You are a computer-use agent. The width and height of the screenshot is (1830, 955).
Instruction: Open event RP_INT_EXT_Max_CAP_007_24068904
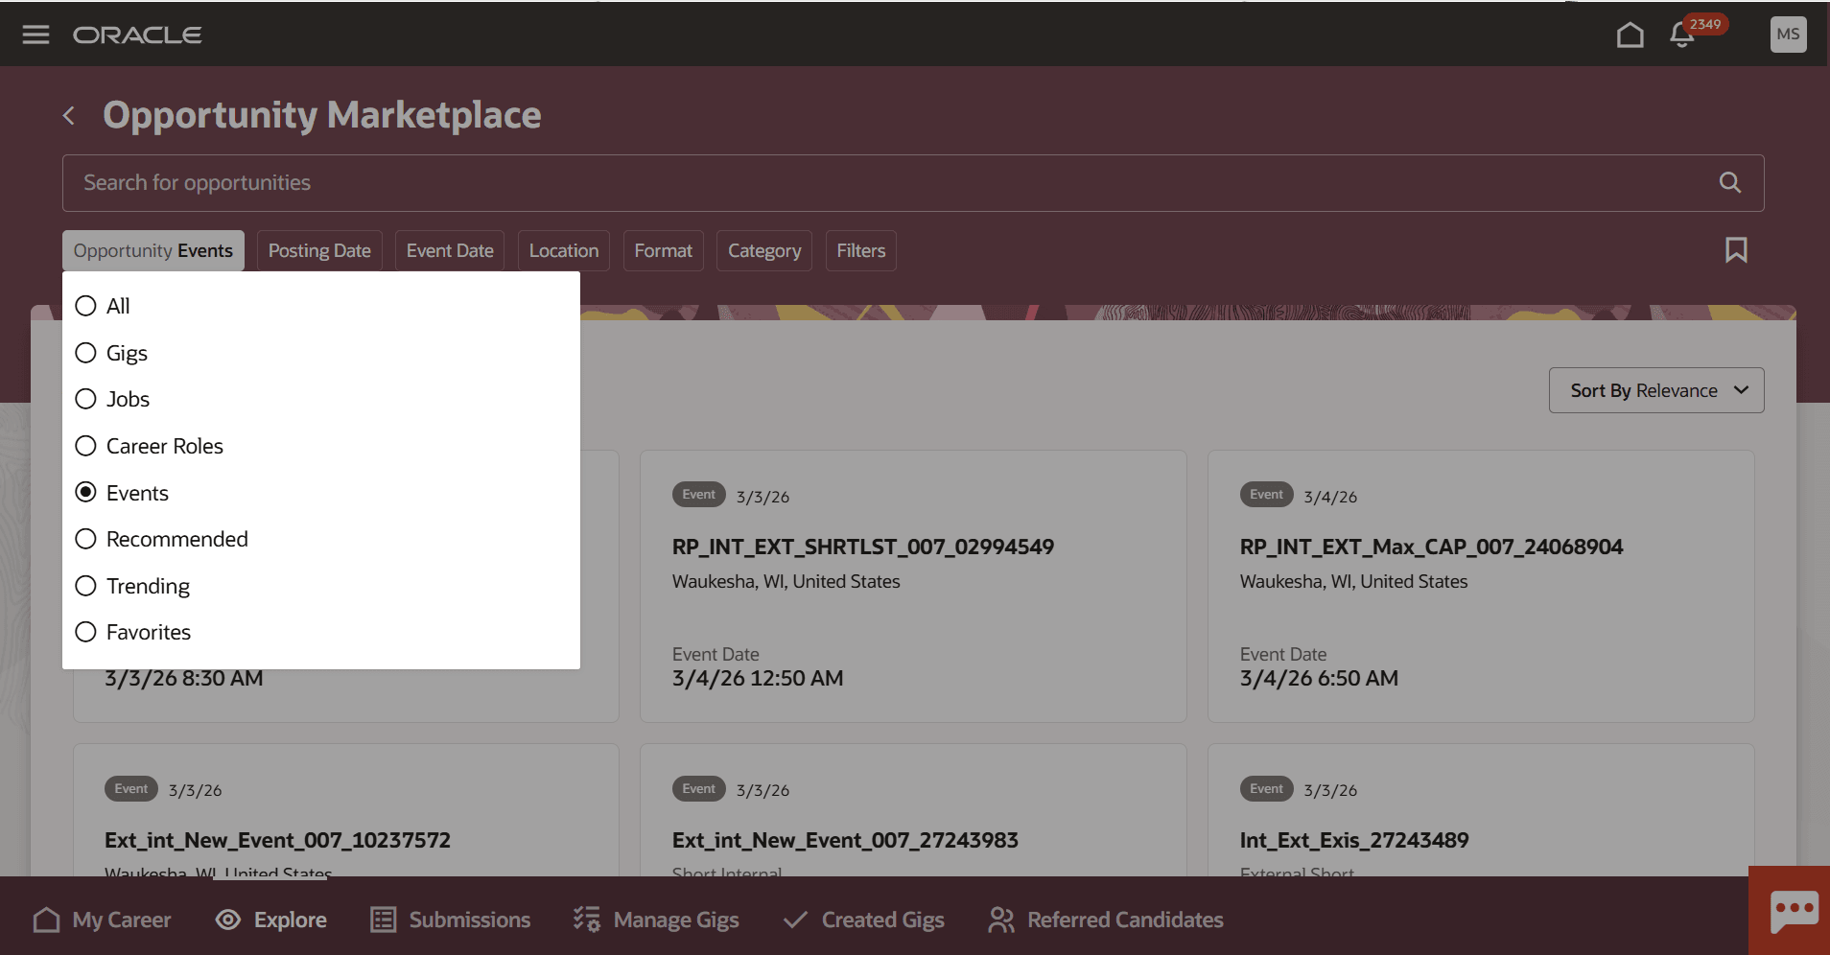1431,547
